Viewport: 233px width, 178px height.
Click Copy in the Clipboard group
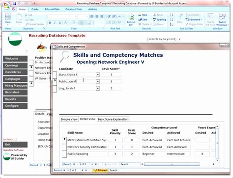[29, 20]
